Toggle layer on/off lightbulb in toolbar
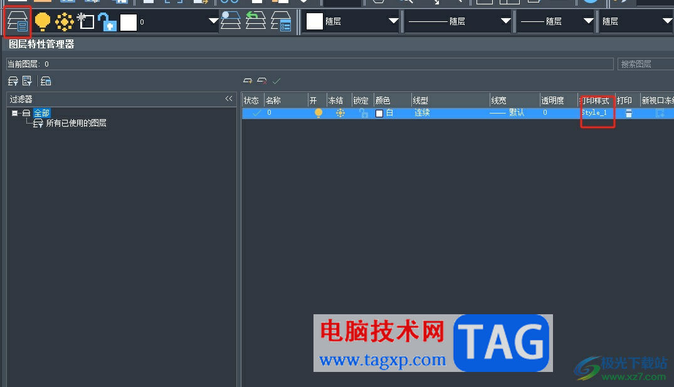 coord(42,21)
